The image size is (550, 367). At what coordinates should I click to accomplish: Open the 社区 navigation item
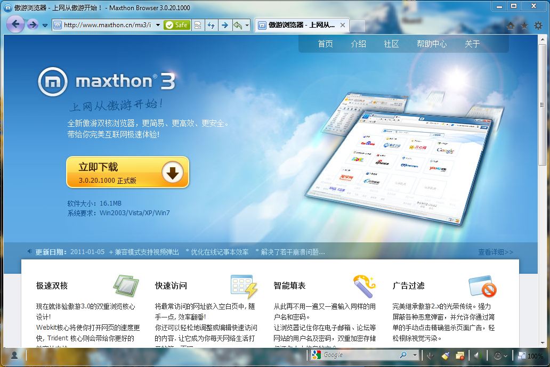[x=391, y=44]
